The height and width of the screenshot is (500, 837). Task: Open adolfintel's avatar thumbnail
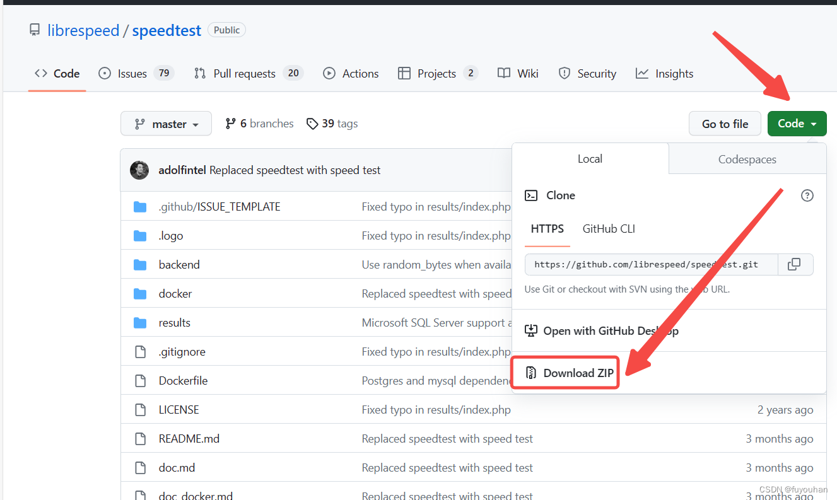tap(139, 170)
